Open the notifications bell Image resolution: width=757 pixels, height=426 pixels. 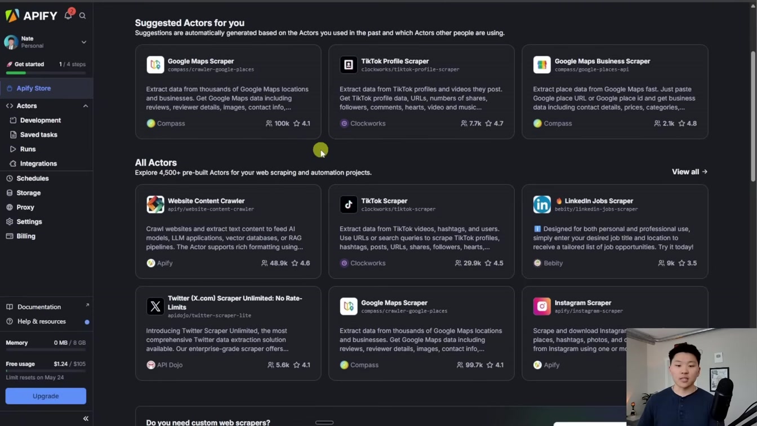68,15
